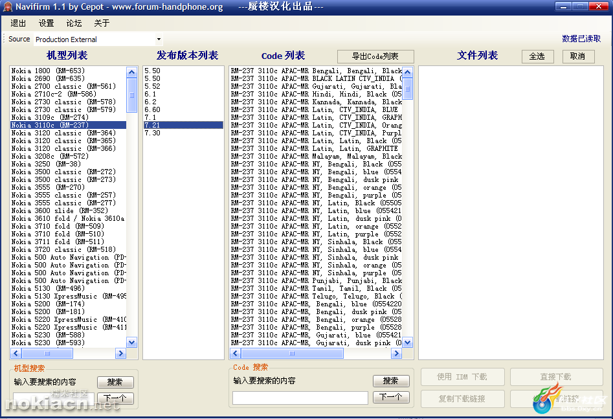
Task: Select Nokia 3600 slide (RM-352)
Action: click(68, 211)
